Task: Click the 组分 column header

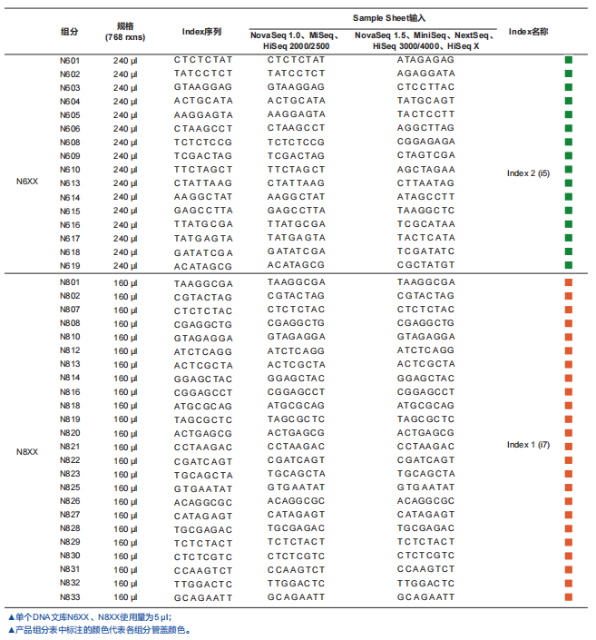Action: pos(70,32)
